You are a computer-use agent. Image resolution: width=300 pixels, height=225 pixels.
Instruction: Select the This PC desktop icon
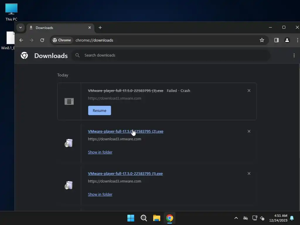11,12
